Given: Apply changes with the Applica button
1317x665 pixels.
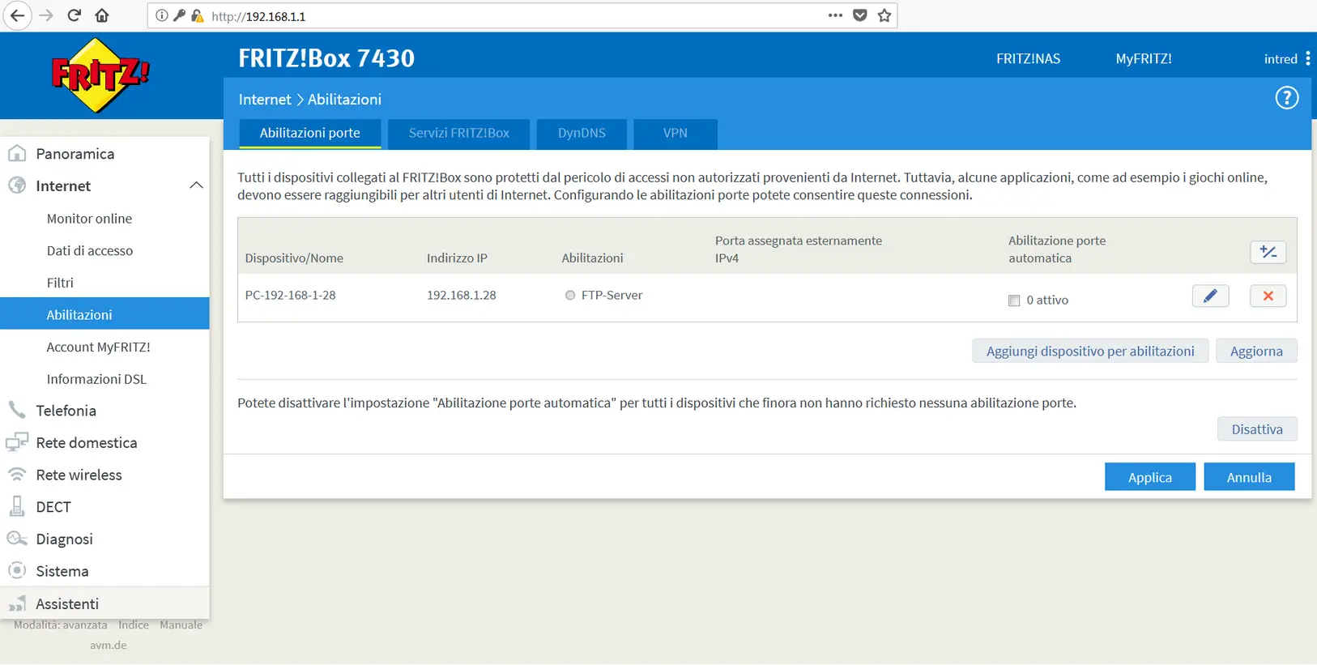Looking at the screenshot, I should coord(1150,477).
